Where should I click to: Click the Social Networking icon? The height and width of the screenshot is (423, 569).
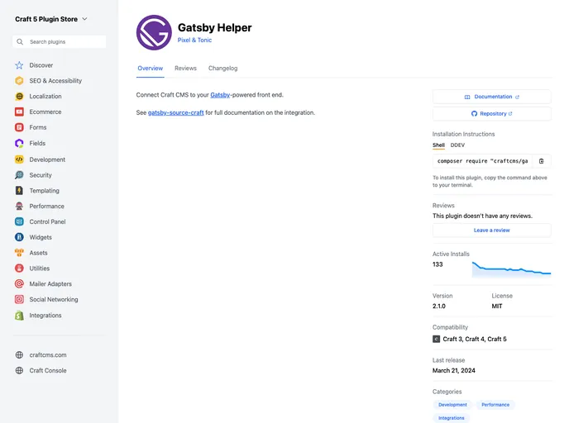click(19, 299)
